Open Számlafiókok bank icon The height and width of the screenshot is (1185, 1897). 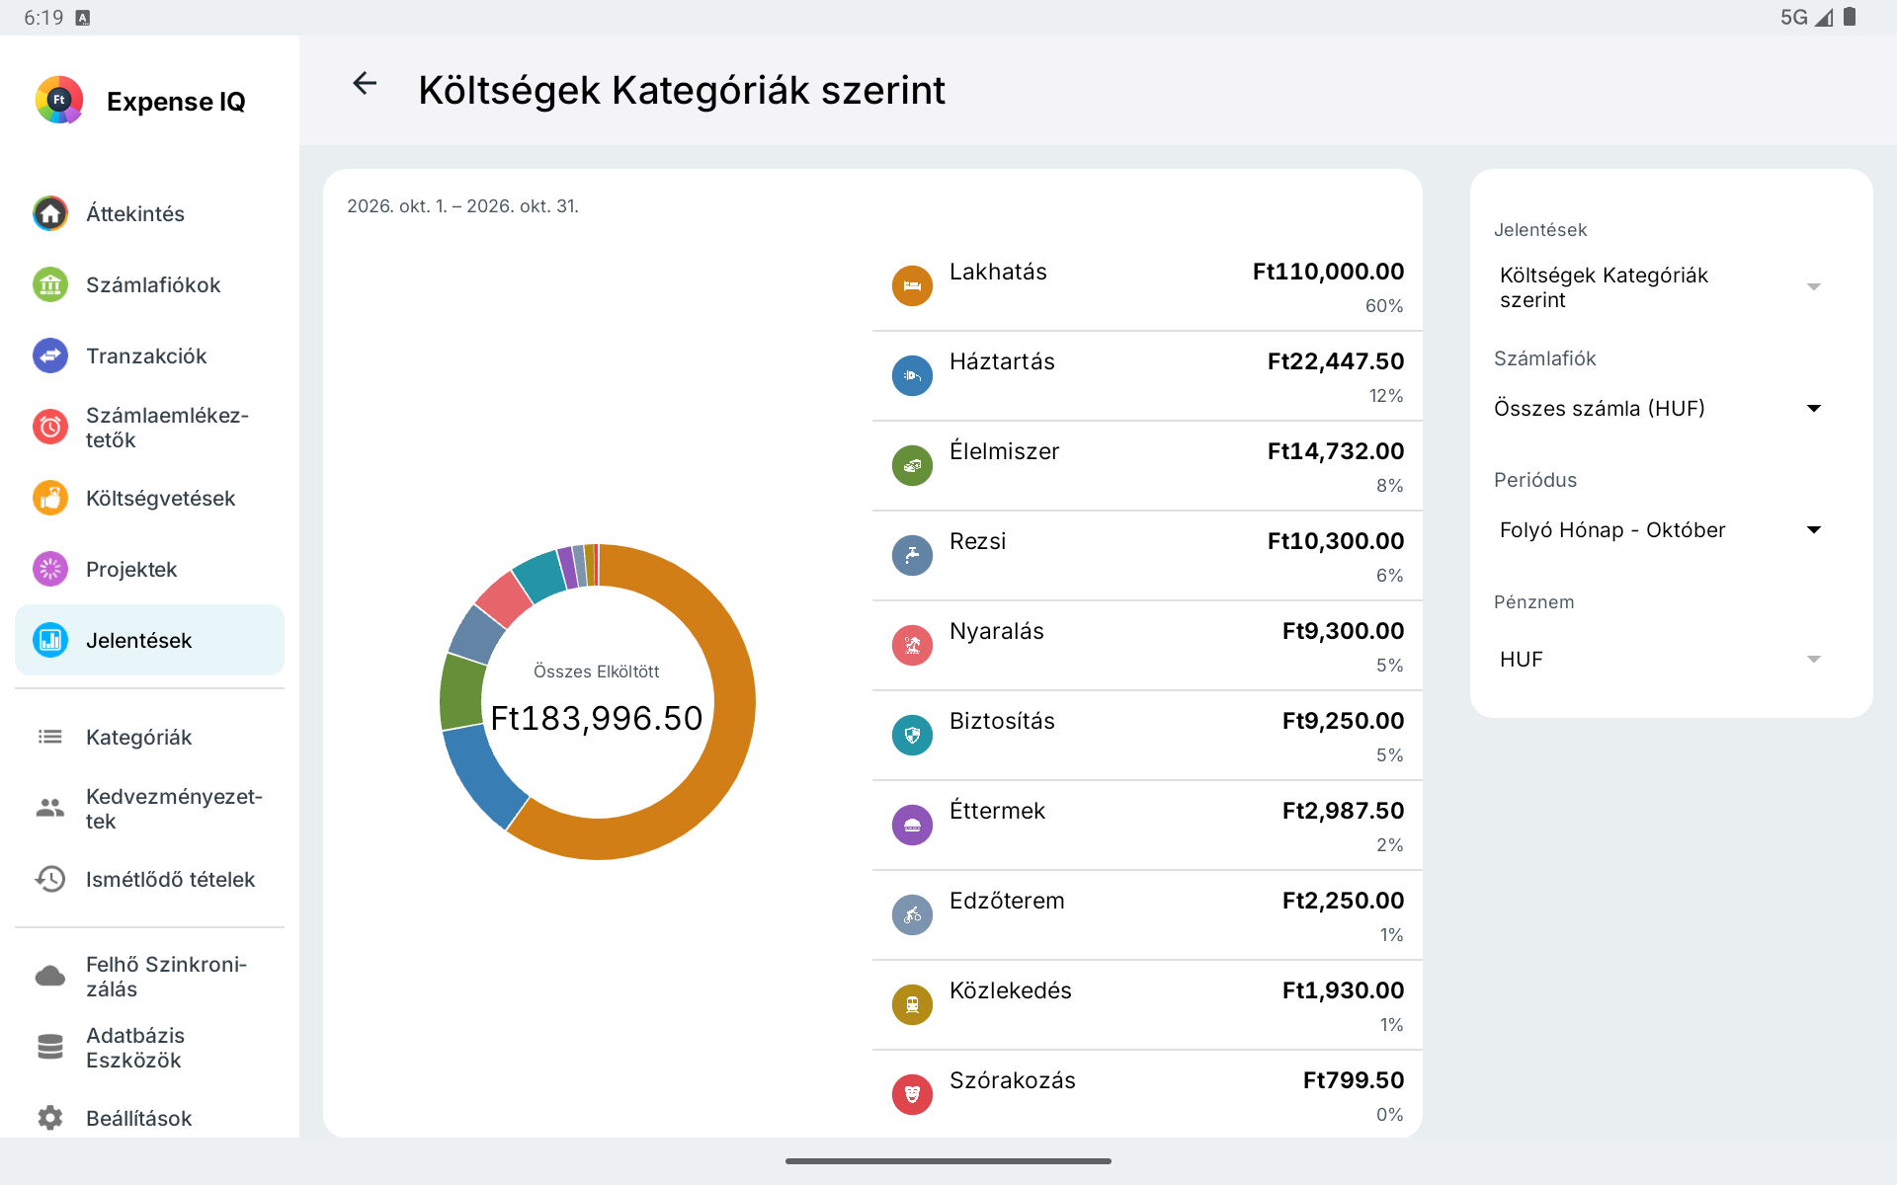tap(50, 284)
